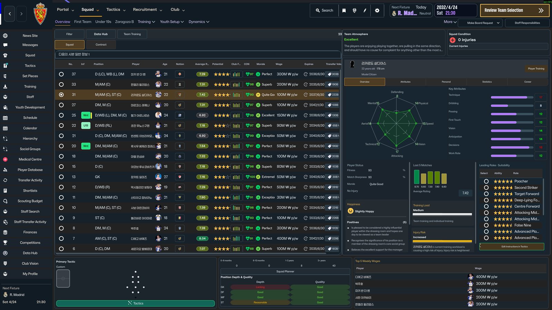The width and height of the screenshot is (552, 310).
Task: Select the False Nine role radio button
Action: [486, 225]
